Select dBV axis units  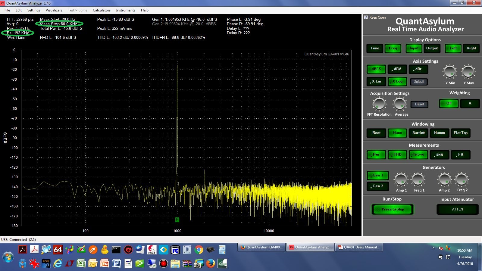[x=397, y=69]
